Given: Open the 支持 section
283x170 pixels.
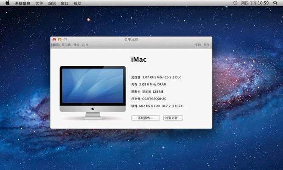Looking at the screenshot, I should click(198, 45).
